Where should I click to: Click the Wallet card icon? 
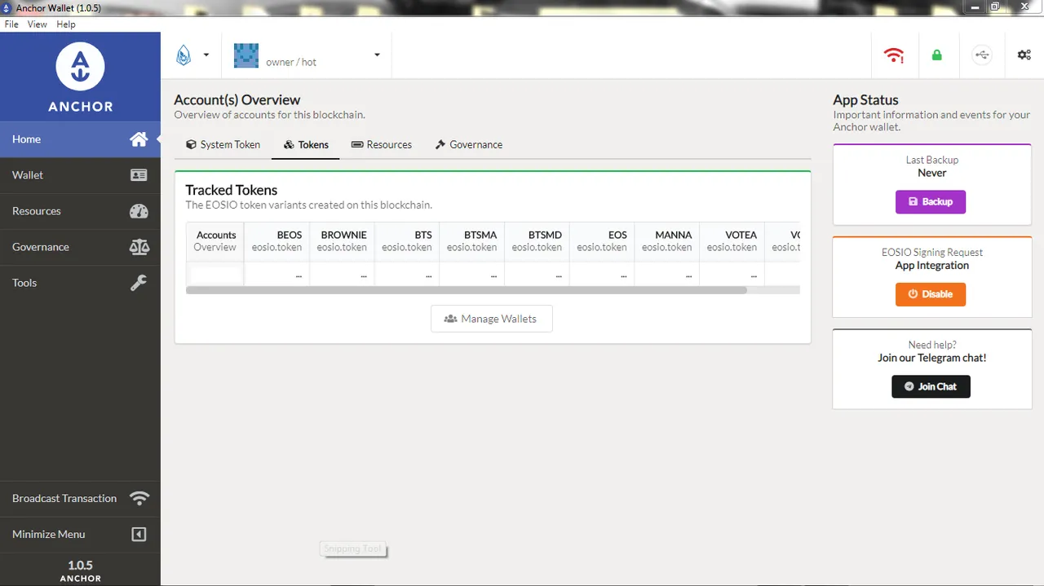tap(139, 175)
